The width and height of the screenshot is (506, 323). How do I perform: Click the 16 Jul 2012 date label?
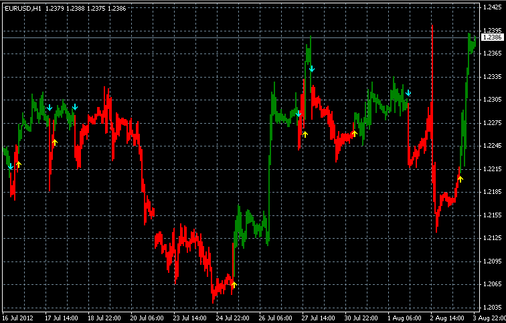pyautogui.click(x=18, y=318)
